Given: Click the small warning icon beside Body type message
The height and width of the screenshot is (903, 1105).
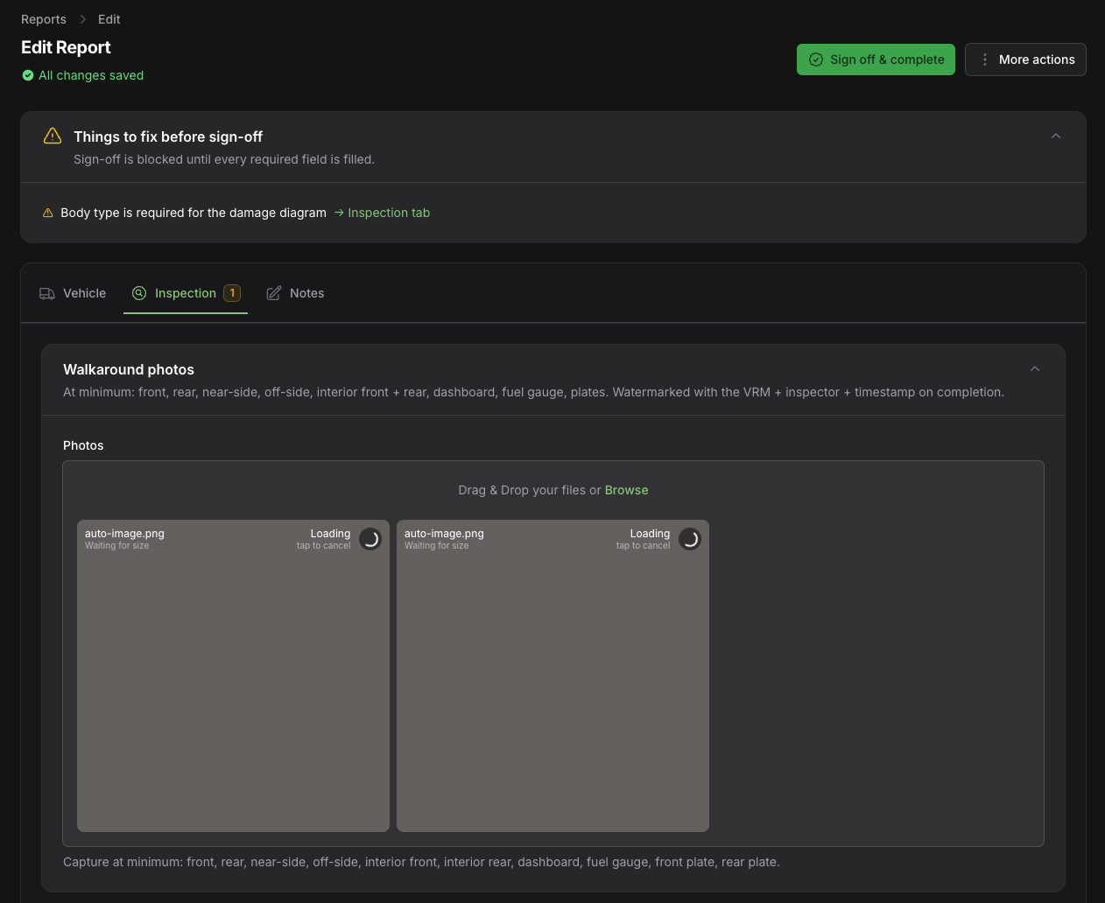Looking at the screenshot, I should (x=48, y=213).
